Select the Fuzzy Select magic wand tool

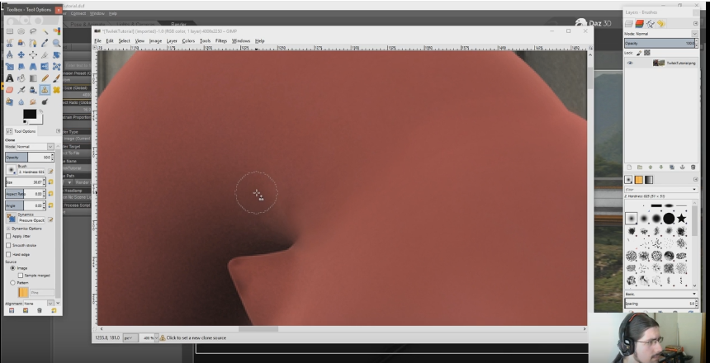coord(45,31)
